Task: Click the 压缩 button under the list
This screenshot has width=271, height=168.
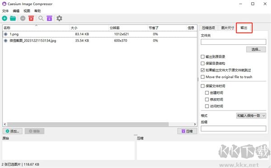Action: (x=187, y=131)
